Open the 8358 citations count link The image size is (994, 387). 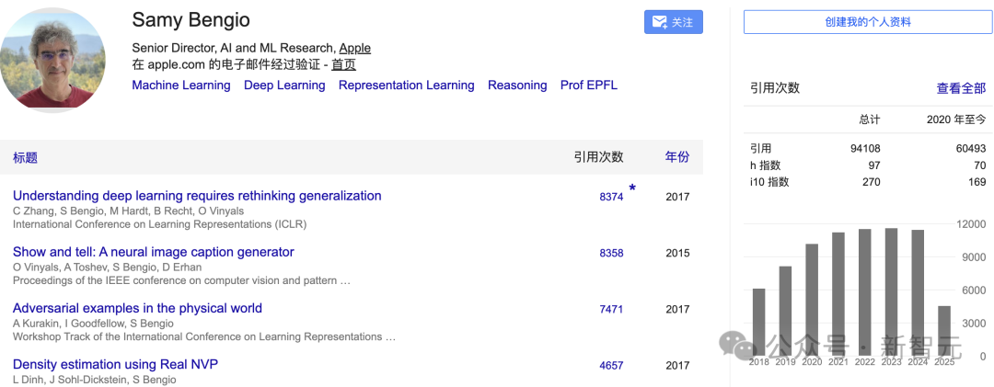[x=611, y=254]
